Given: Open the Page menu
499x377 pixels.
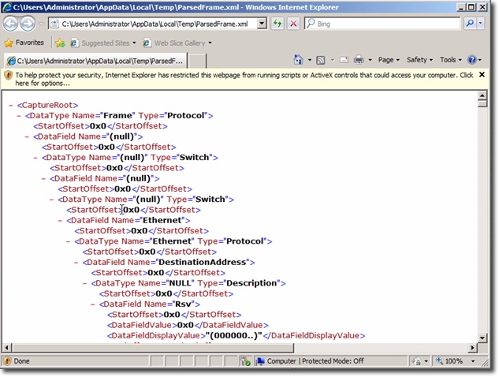Looking at the screenshot, I should pos(389,60).
